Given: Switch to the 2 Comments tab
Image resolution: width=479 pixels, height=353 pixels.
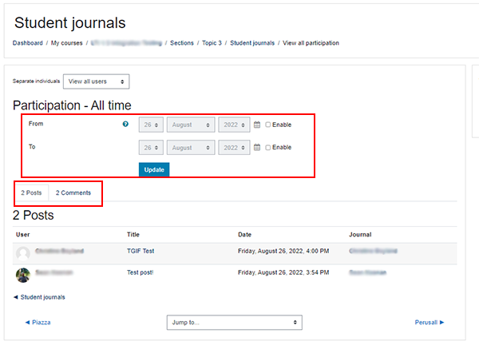Looking at the screenshot, I should pyautogui.click(x=73, y=192).
